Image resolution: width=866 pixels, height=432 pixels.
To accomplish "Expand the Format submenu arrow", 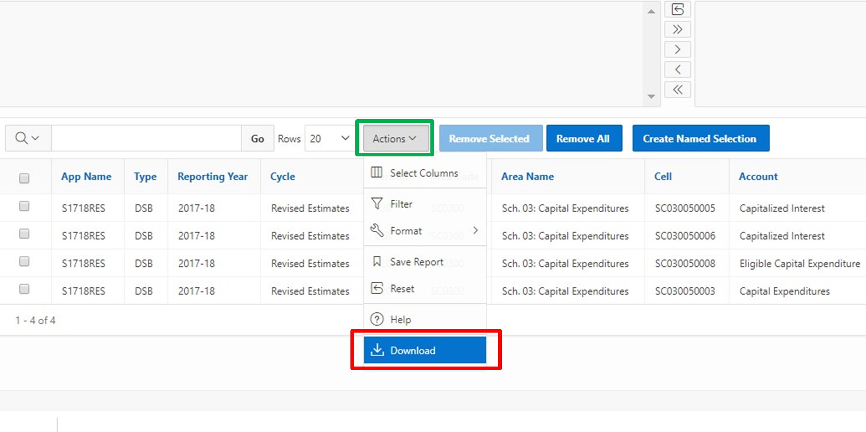I will point(476,230).
